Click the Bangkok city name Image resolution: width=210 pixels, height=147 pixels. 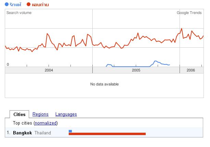23,133
